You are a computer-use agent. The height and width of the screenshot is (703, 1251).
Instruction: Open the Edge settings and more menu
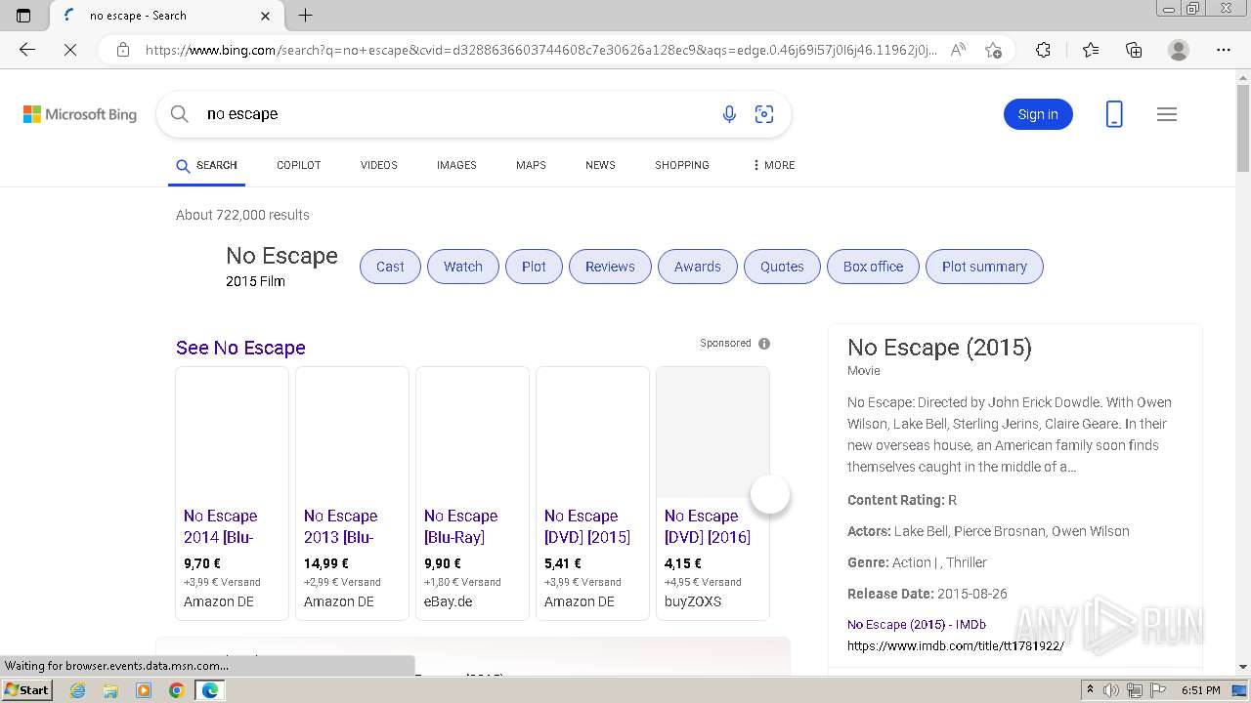pyautogui.click(x=1224, y=50)
